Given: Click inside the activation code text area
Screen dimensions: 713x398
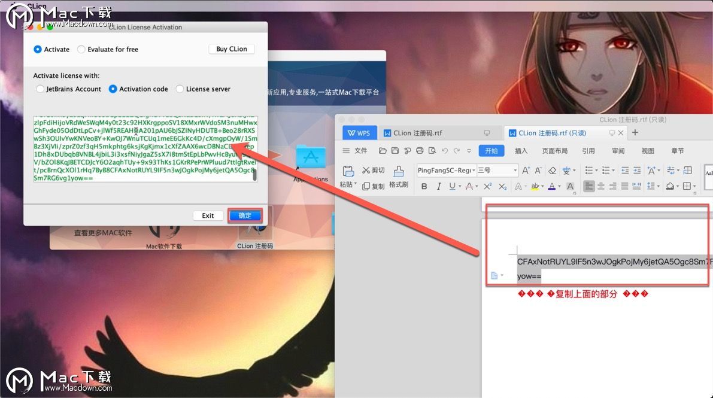Looking at the screenshot, I should [145, 149].
